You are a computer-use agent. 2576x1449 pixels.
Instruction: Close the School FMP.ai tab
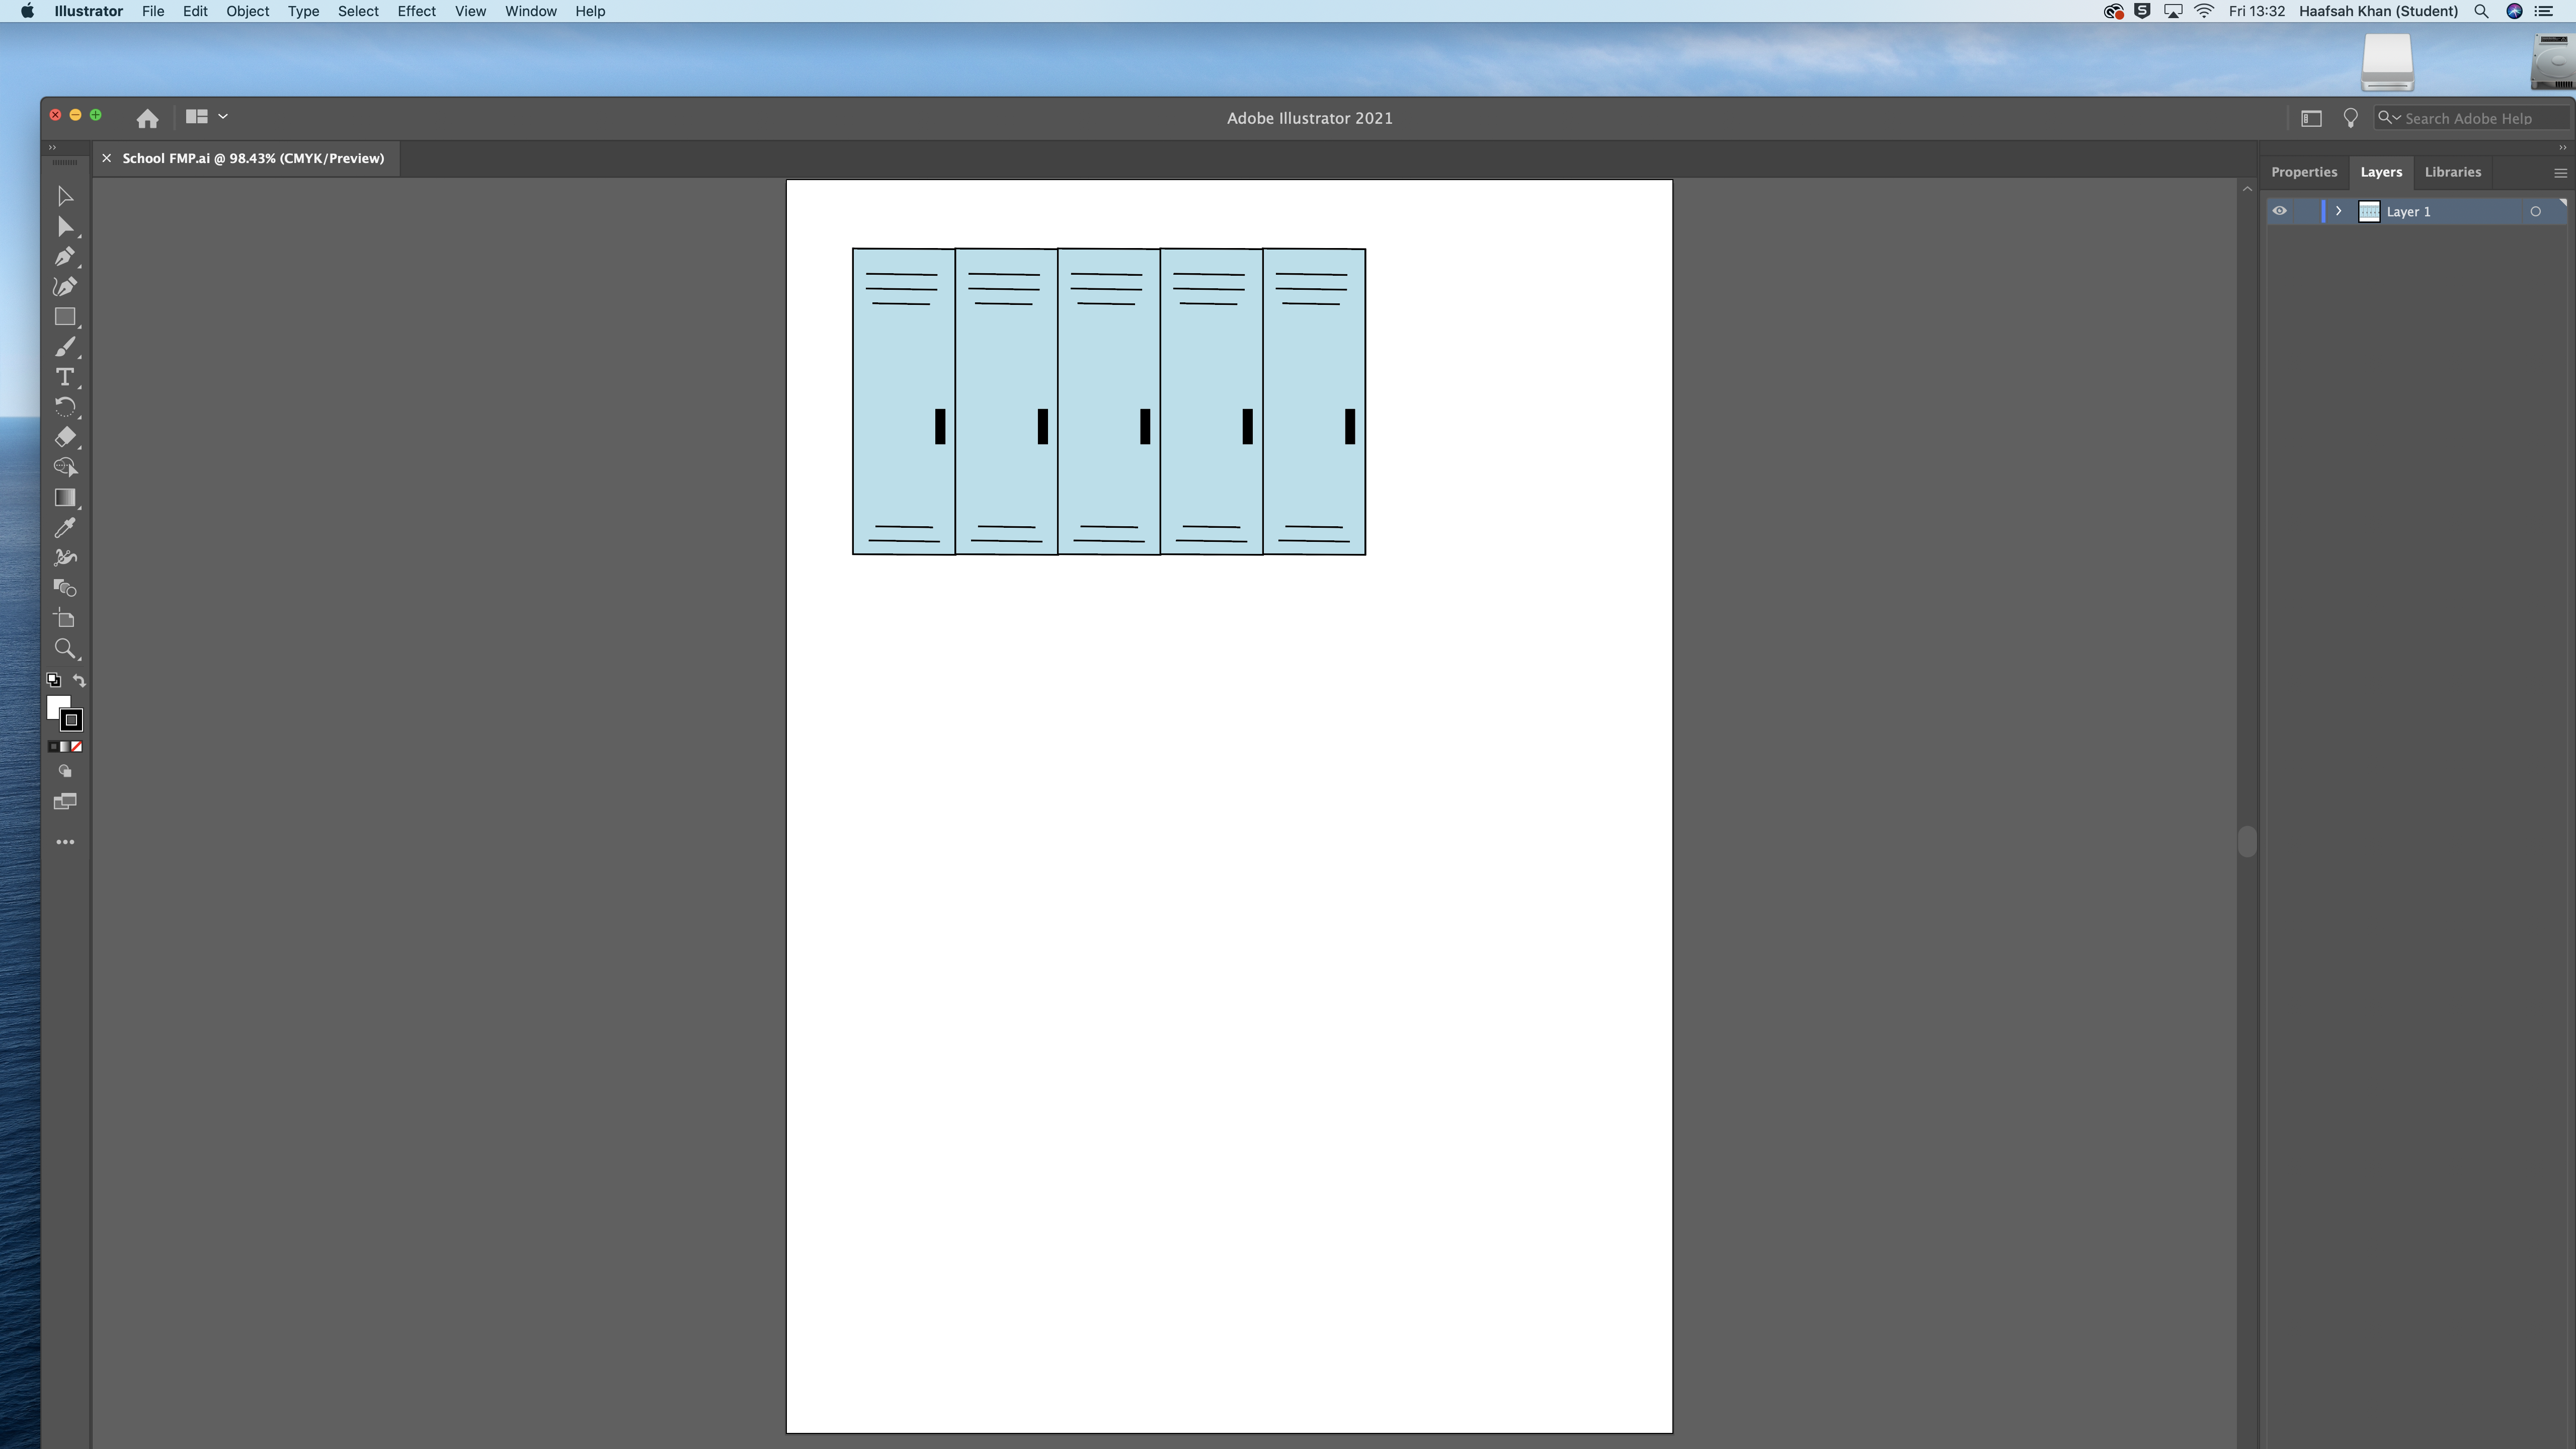pyautogui.click(x=107, y=159)
